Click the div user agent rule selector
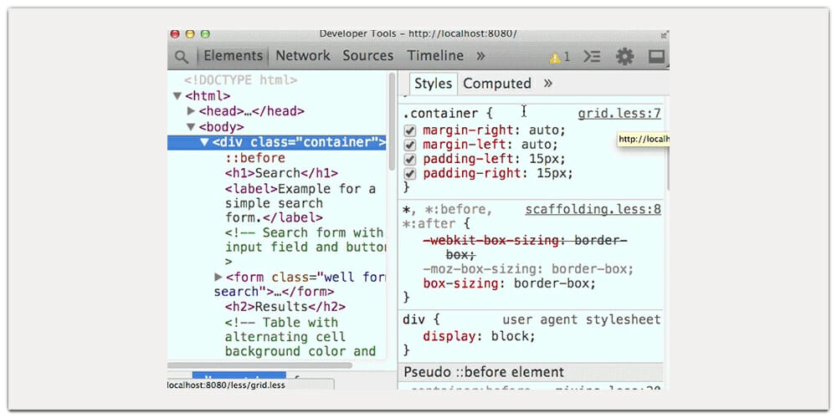This screenshot has width=837, height=418. click(x=413, y=320)
